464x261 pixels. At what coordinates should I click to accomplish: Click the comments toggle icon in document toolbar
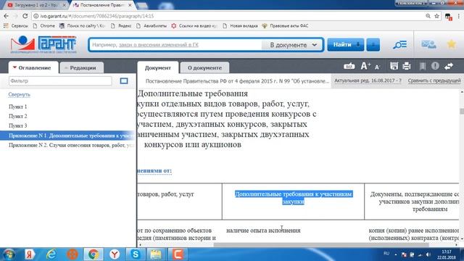coord(349,66)
